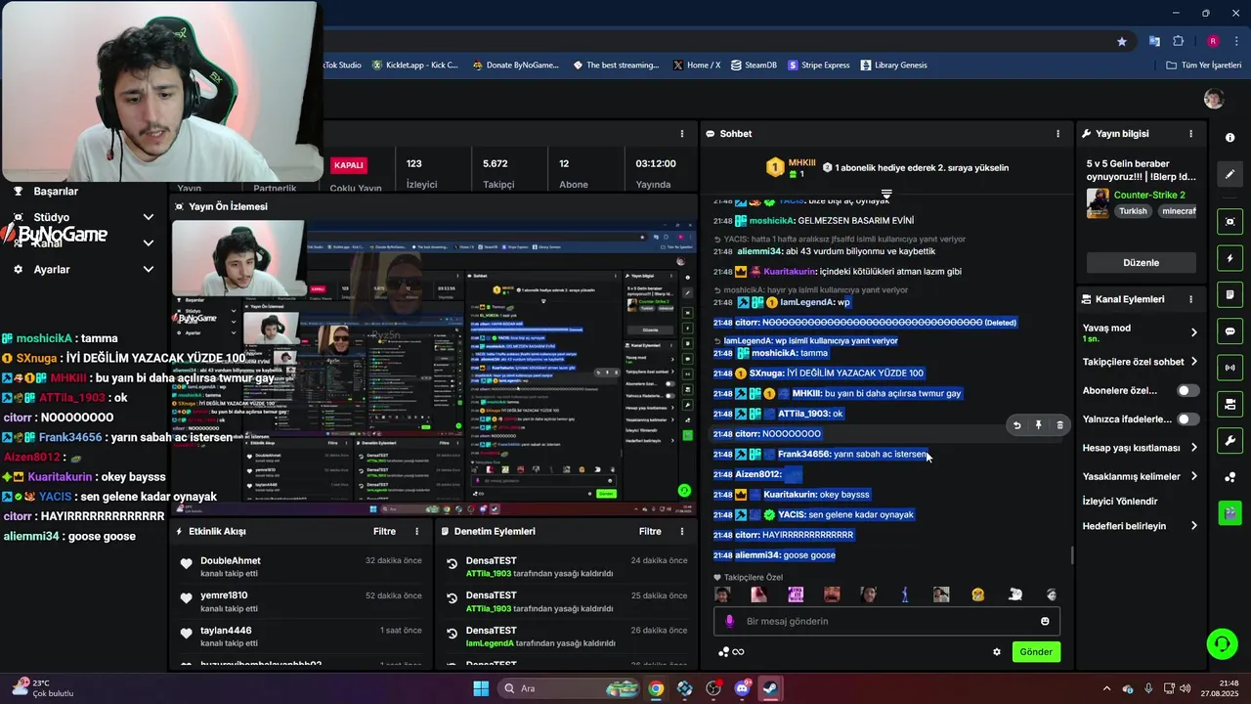This screenshot has width=1251, height=704.
Task: Open Sohbet panel three-dot menu
Action: 1057,134
